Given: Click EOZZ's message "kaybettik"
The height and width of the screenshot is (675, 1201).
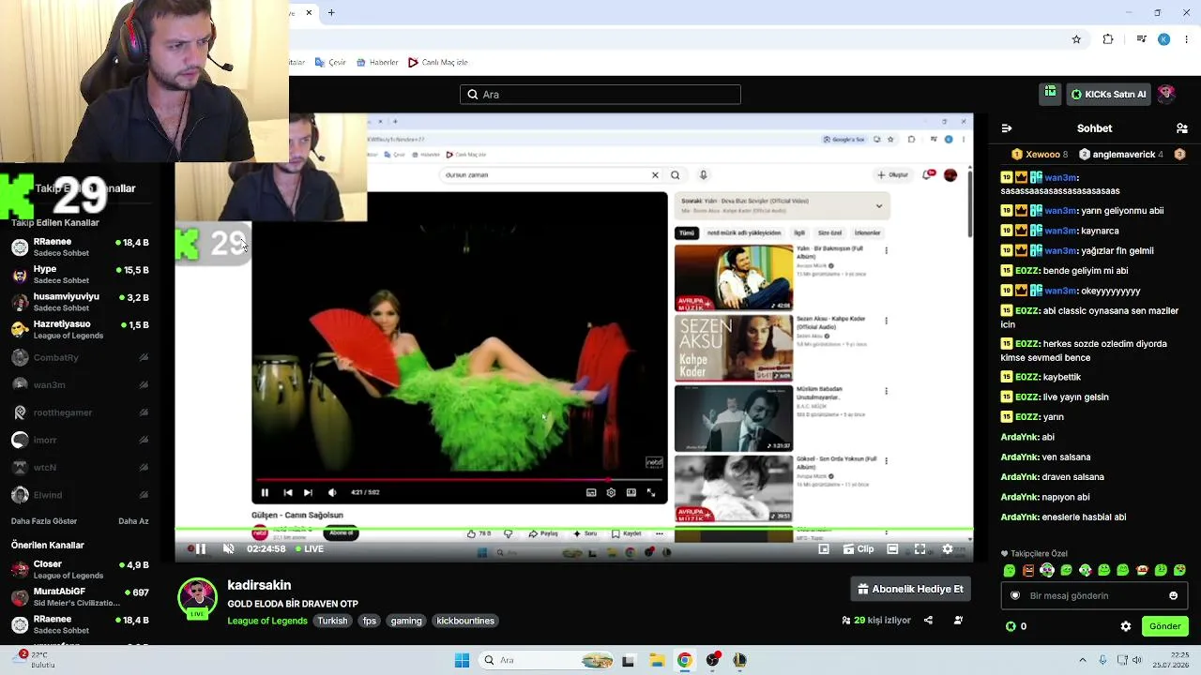Looking at the screenshot, I should tap(1061, 377).
